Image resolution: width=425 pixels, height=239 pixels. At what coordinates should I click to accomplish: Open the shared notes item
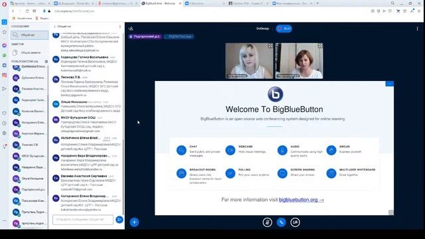pos(29,52)
